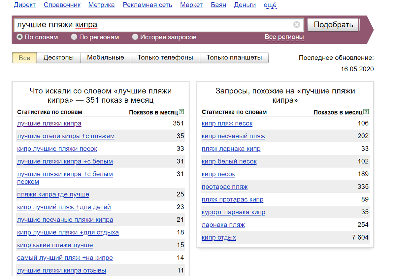Image resolution: width=396 pixels, height=276 pixels.
Task: Clear the search query field
Action: click(x=297, y=25)
